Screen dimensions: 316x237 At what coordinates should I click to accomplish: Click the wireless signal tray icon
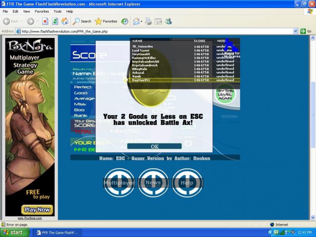tap(282, 232)
